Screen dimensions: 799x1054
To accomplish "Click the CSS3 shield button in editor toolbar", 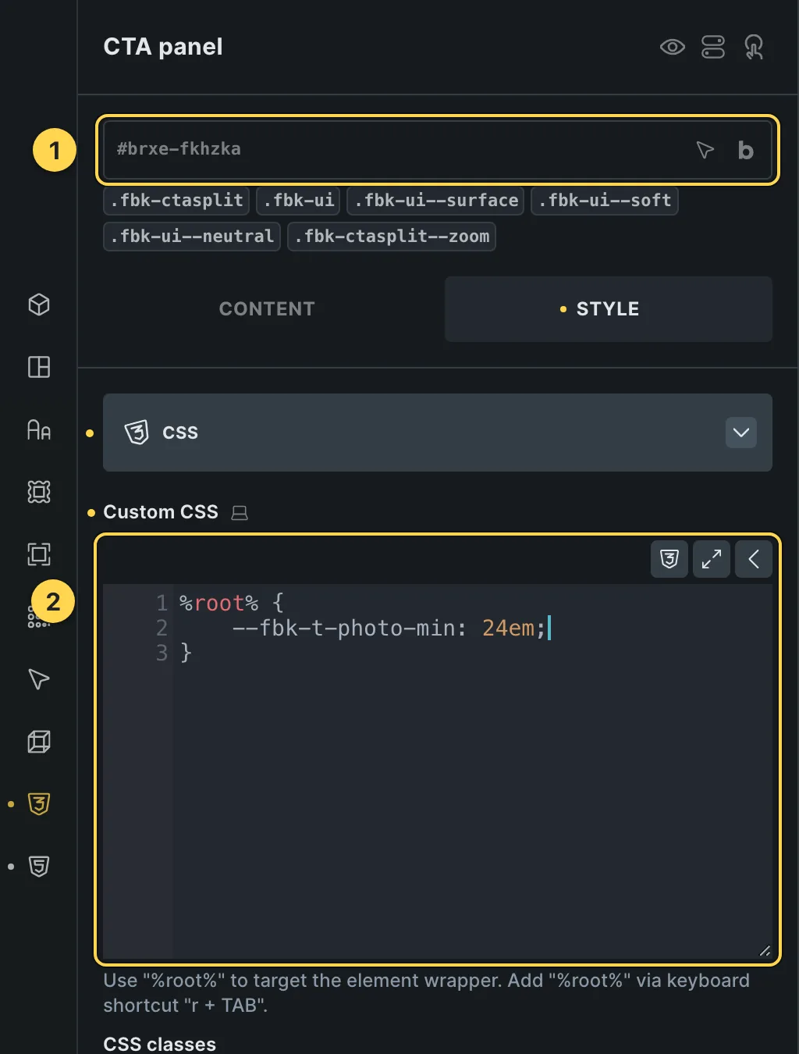I will [669, 559].
